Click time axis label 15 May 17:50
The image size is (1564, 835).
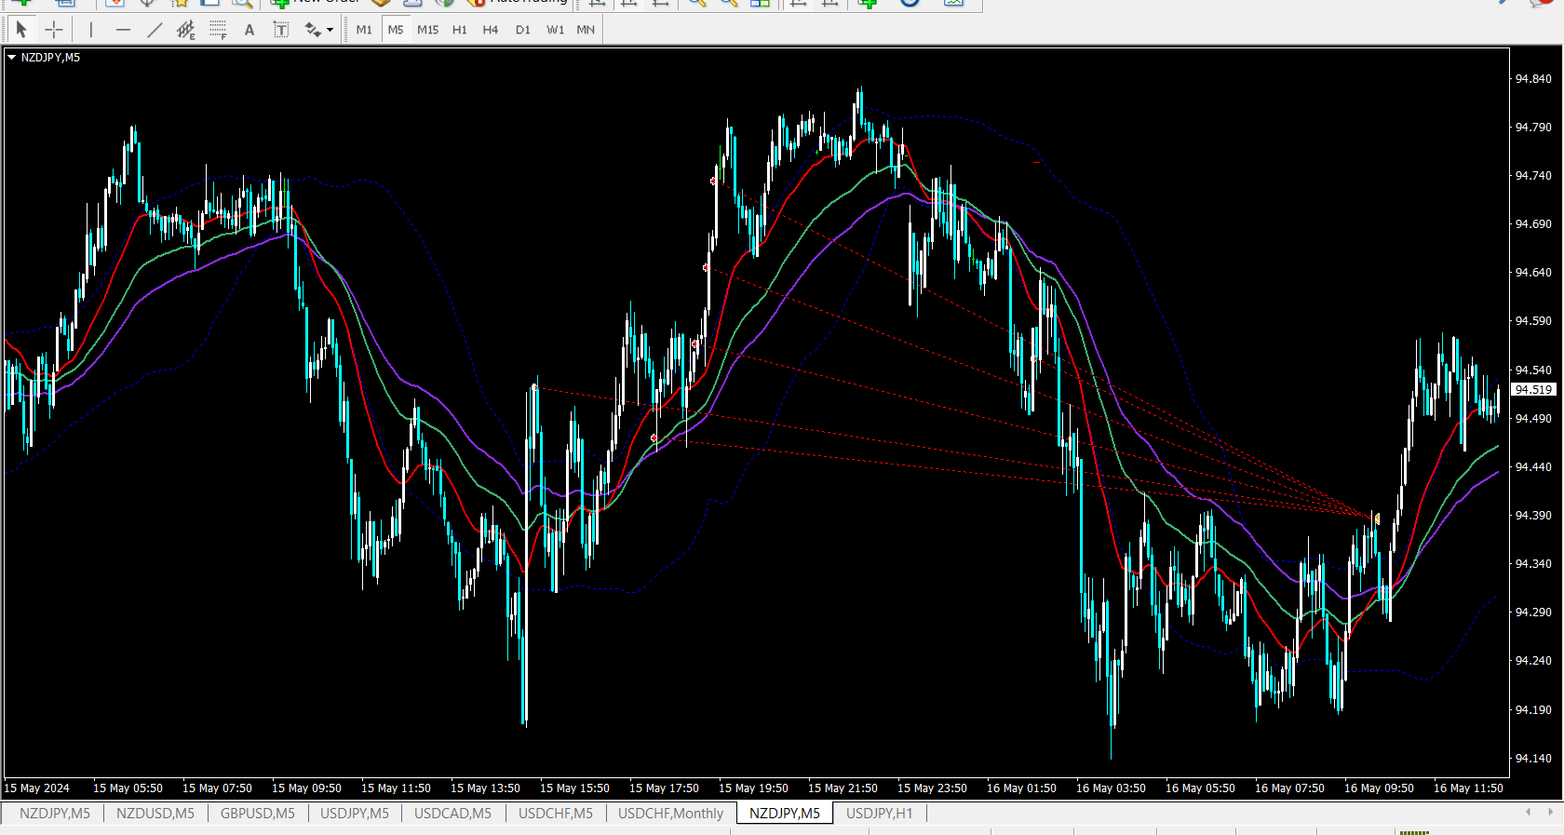(x=664, y=788)
